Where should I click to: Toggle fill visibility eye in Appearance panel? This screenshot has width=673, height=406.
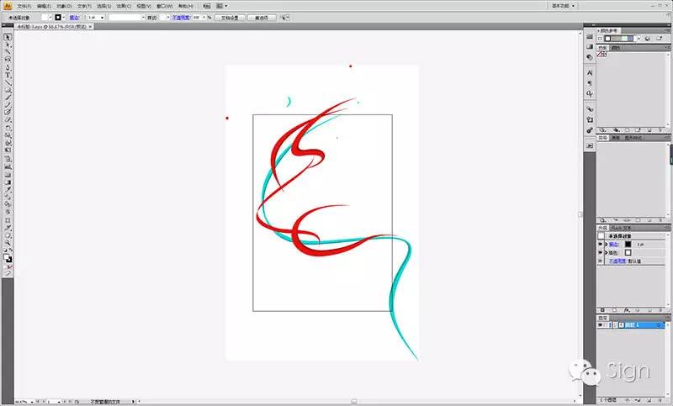[601, 252]
